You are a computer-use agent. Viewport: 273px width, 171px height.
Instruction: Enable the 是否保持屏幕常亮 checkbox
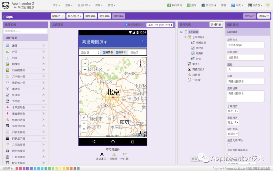(229, 154)
